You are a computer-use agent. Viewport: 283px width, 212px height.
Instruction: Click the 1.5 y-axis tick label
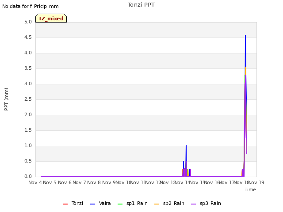coord(28,130)
